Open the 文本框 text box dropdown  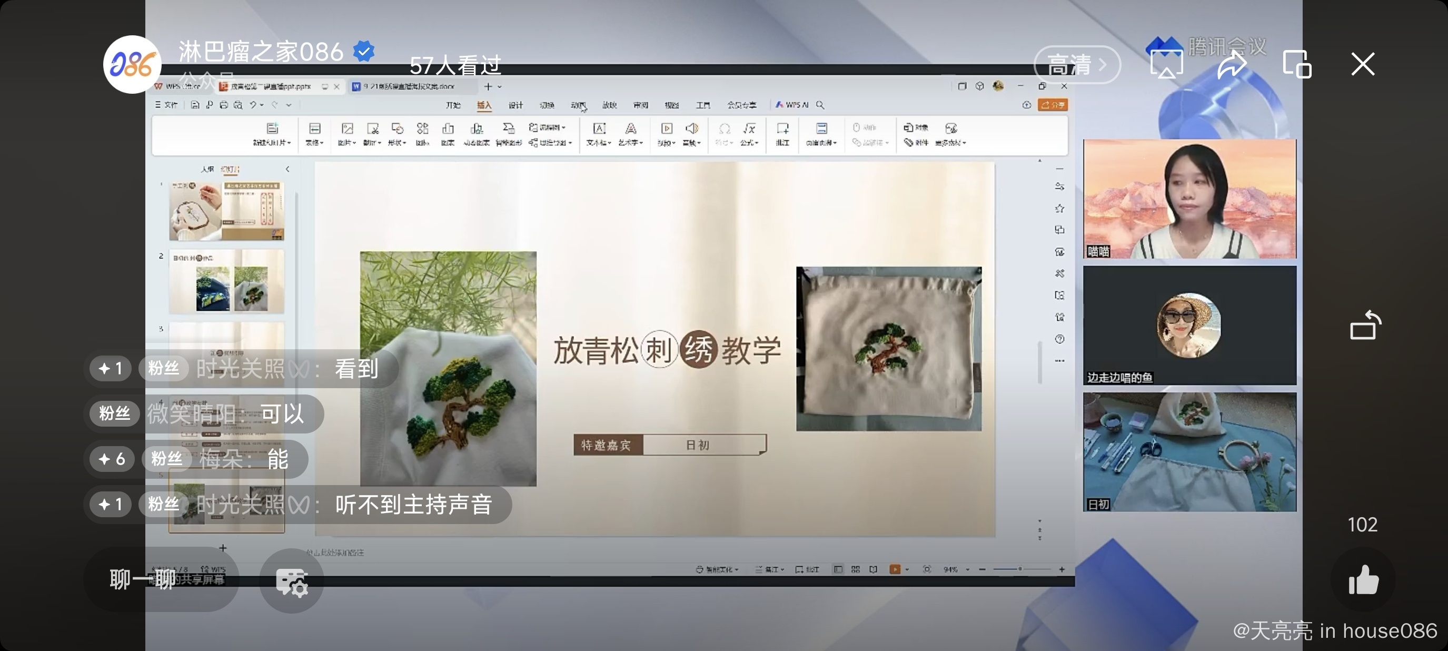(x=599, y=134)
